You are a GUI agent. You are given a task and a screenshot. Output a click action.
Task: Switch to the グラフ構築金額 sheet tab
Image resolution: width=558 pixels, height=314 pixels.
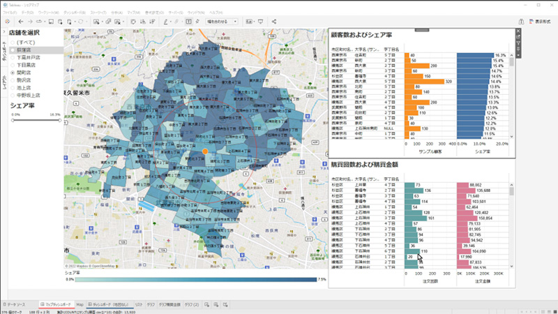point(169,305)
